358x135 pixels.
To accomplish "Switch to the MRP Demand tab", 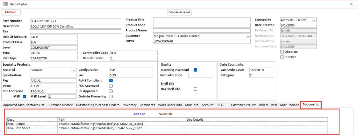I will pyautogui.click(x=289, y=105).
